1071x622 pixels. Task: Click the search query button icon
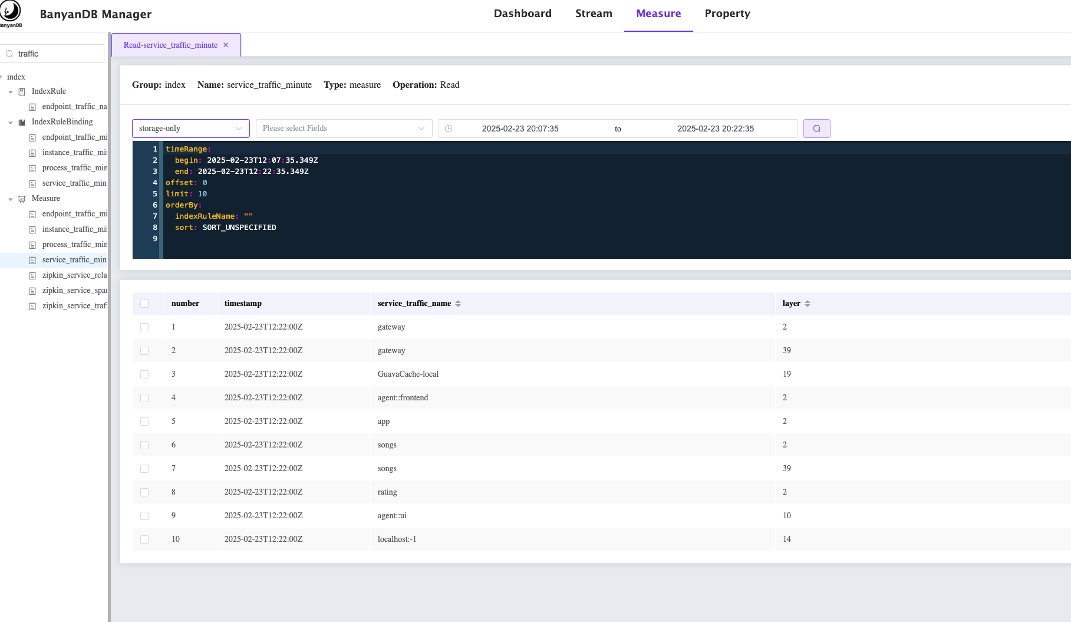(x=816, y=129)
